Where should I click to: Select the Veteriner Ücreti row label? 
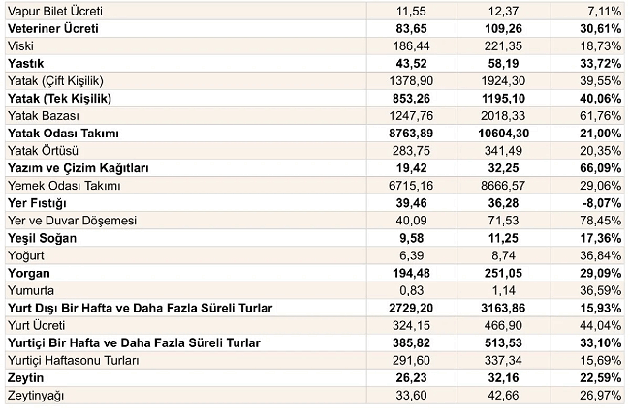[x=53, y=28]
